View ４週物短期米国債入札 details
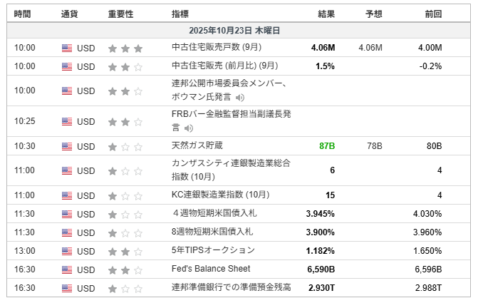The height and width of the screenshot is (303, 478). click(212, 213)
